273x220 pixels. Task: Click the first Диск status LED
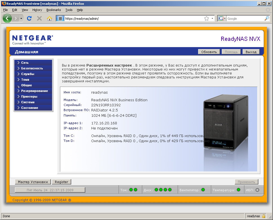point(156,190)
